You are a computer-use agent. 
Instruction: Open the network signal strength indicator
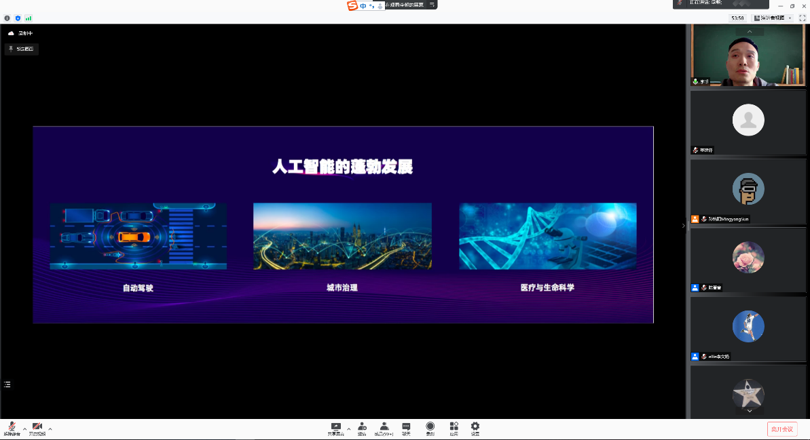click(29, 18)
